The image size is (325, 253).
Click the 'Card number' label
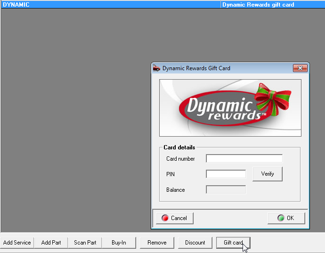point(180,159)
